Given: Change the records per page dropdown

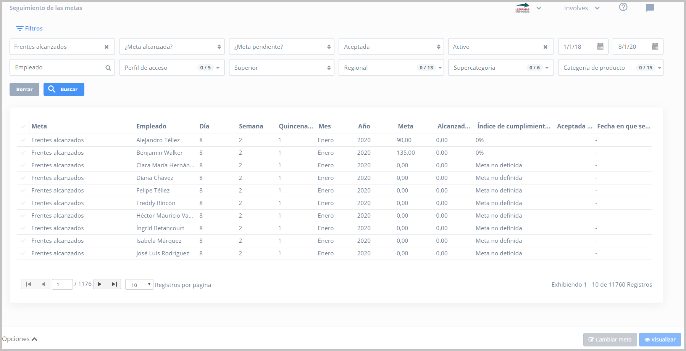Looking at the screenshot, I should click(139, 285).
